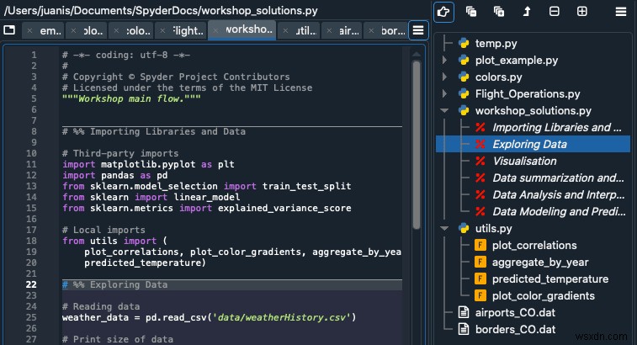This screenshot has width=637, height=345.
Task: Collapse all outline items with minus icon
Action: tap(555, 12)
